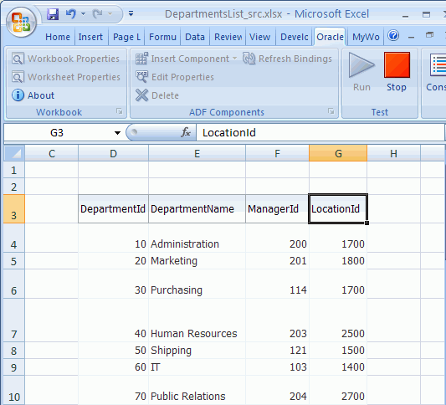Save workbook with the floppy disk icon
Screen dimensions: 446x405
coord(53,13)
